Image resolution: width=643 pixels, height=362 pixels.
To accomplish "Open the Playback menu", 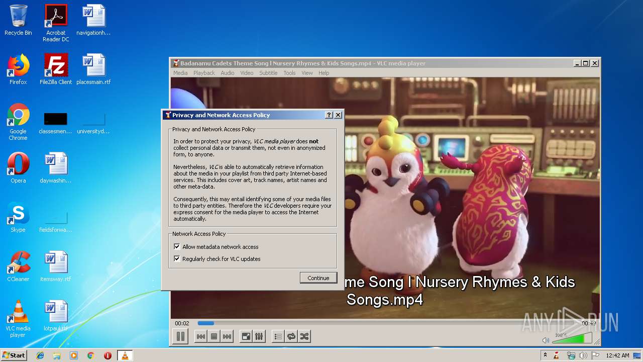I will (204, 73).
